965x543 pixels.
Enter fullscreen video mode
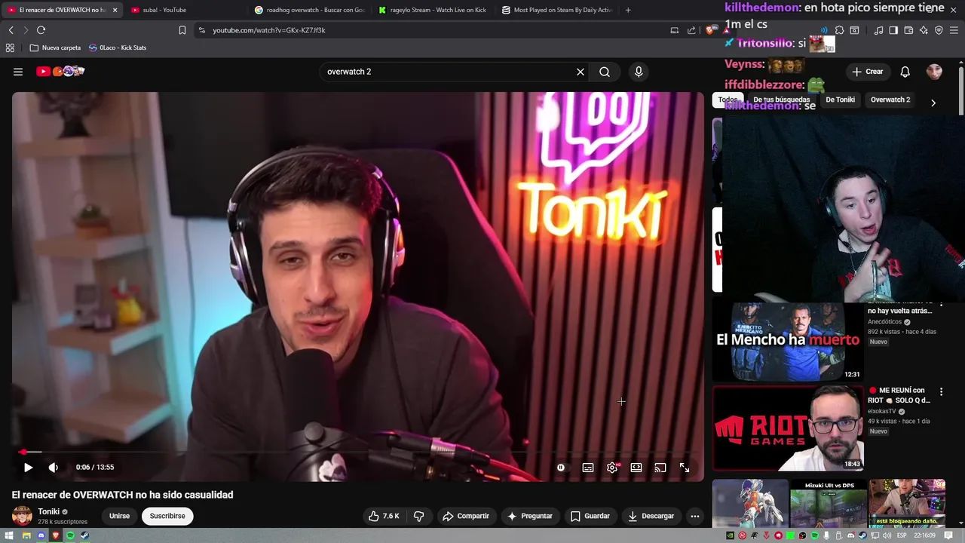[685, 468]
